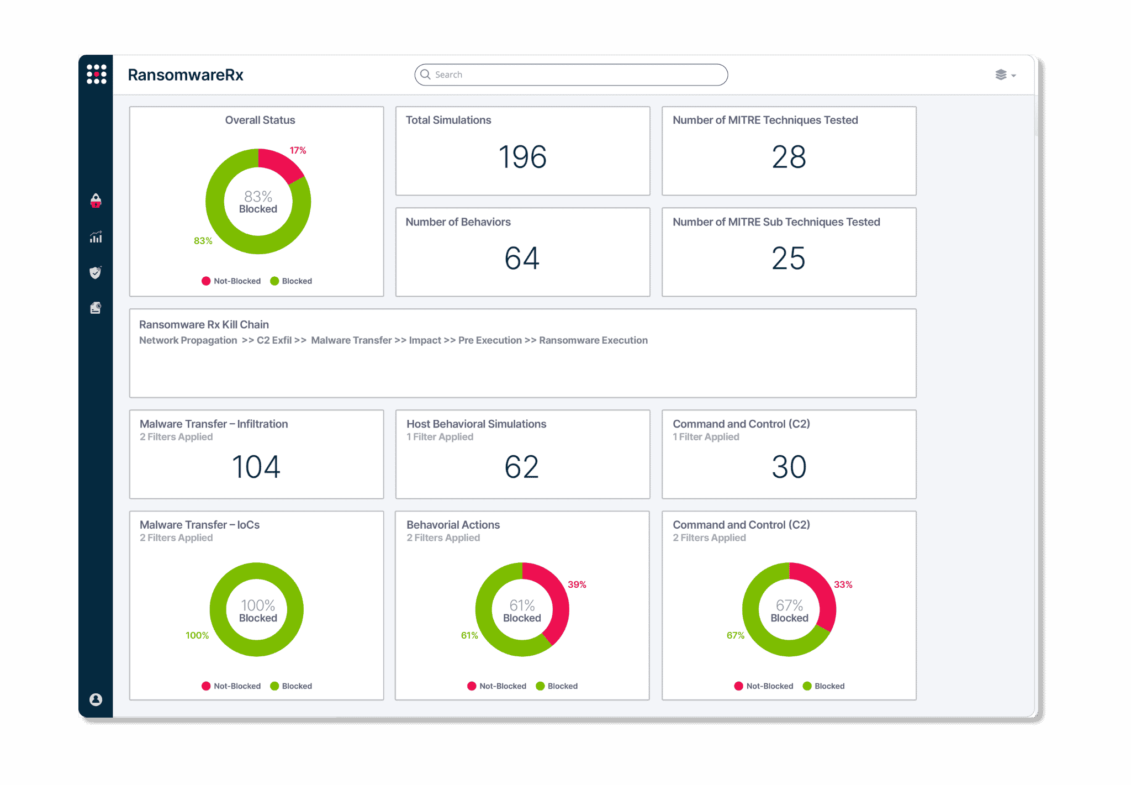Toggle Blocked legend in C2 donut card

(823, 686)
